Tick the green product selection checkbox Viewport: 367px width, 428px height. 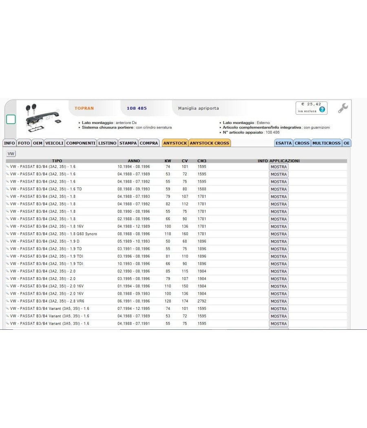point(11,119)
